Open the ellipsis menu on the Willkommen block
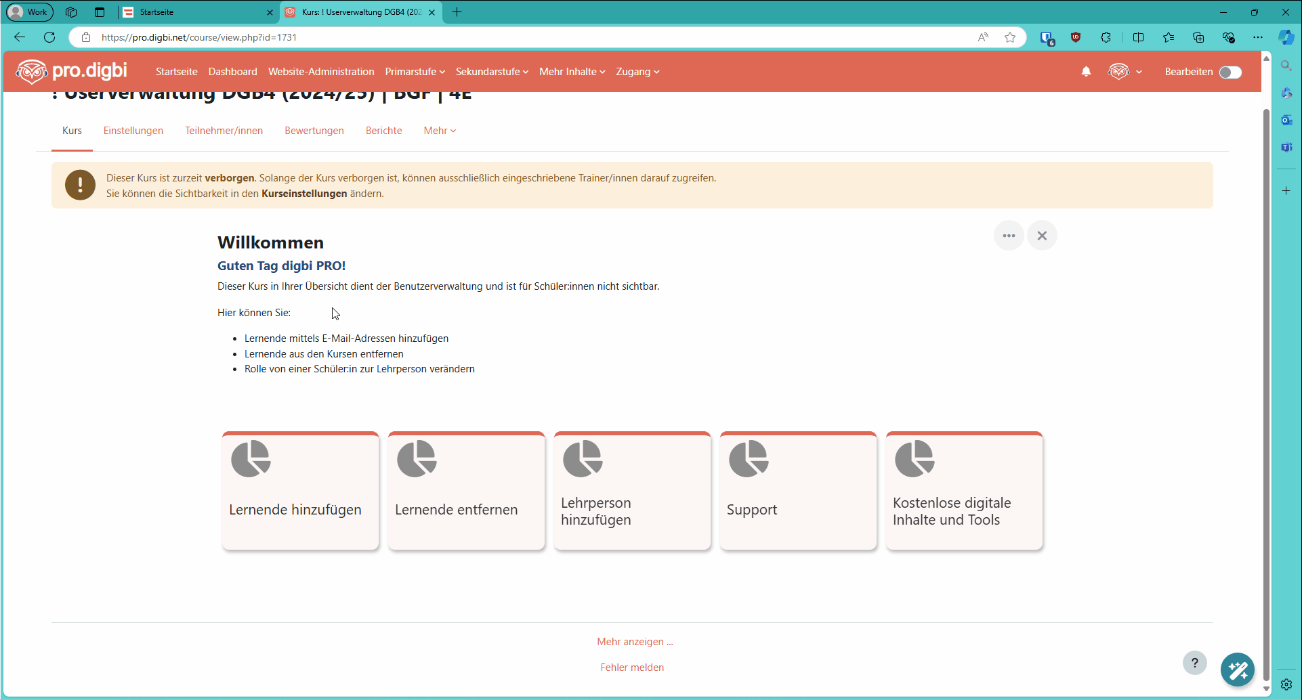 click(x=1008, y=235)
